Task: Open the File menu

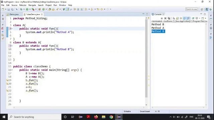Action: (3, 5)
